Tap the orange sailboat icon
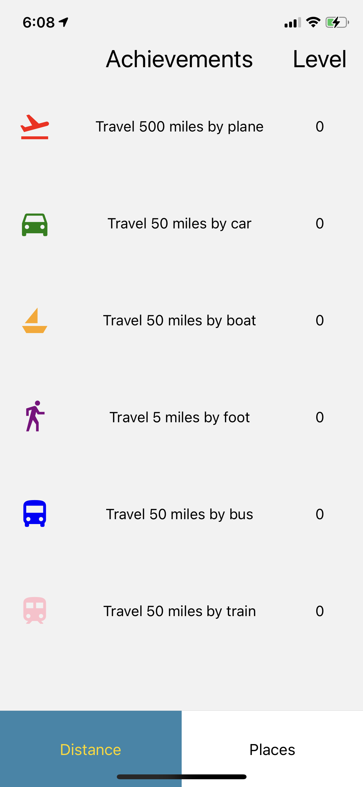The image size is (363, 787). coord(35,320)
